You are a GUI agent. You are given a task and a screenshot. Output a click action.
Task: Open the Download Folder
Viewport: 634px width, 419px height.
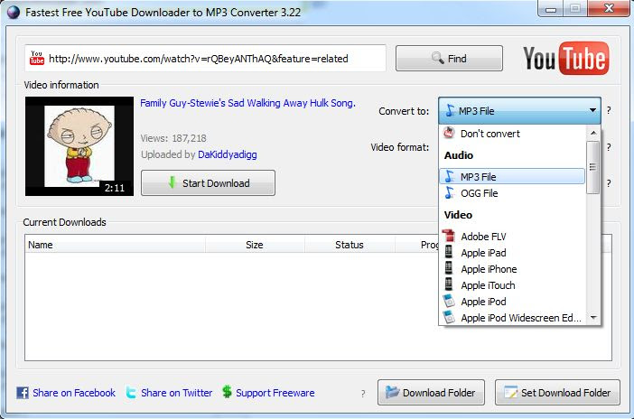pos(431,392)
